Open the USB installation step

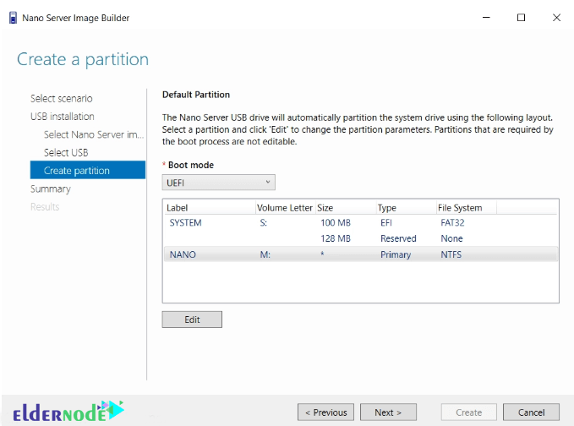click(63, 117)
